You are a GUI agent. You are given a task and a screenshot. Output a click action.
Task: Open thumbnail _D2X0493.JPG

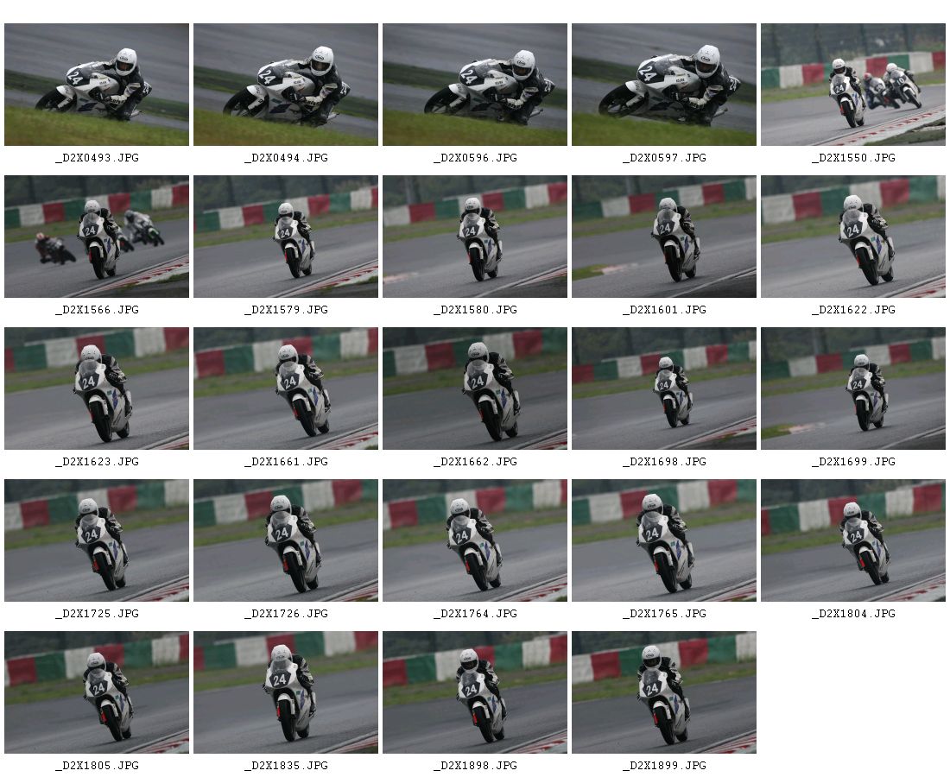[97, 85]
